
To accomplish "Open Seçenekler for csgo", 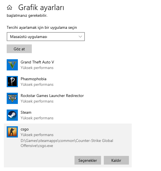I will [88, 160].
